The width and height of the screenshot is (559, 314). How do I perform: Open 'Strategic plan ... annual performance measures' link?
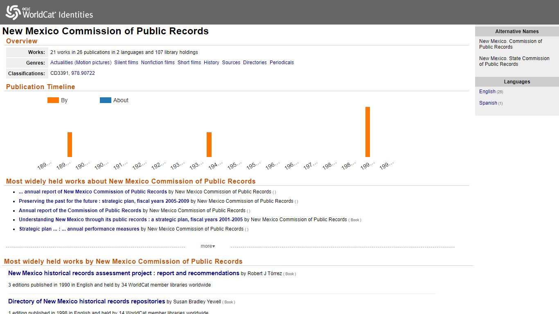click(x=79, y=229)
